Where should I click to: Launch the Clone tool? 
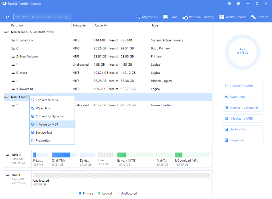[170, 17]
